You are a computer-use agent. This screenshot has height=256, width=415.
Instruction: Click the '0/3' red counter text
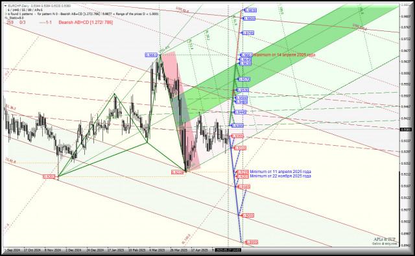[x=23, y=23]
